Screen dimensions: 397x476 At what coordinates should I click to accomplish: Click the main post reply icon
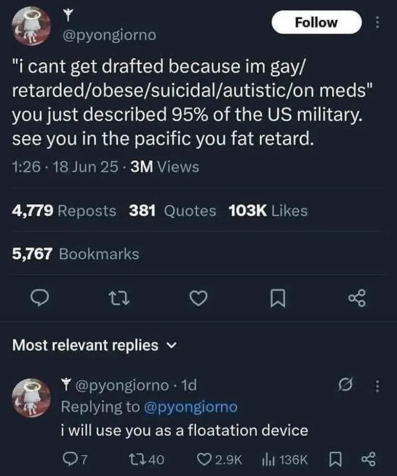[40, 298]
